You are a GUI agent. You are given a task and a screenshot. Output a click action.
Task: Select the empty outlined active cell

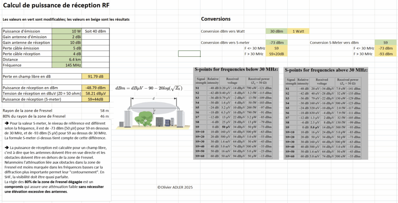[189, 54]
